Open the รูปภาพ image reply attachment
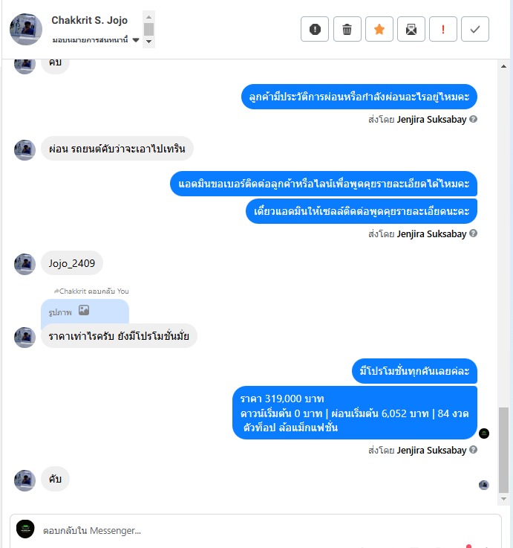Viewport: 513px width, 548px height. tap(85, 311)
